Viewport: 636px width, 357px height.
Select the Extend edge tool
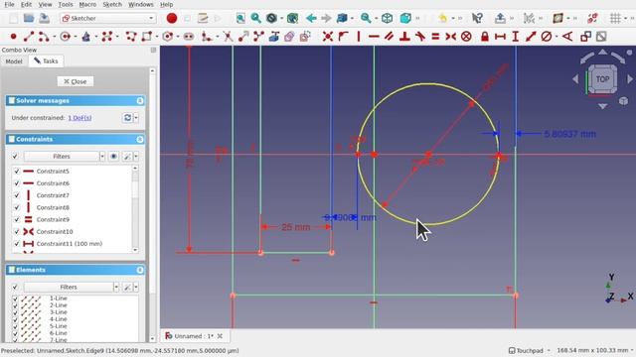point(243,37)
